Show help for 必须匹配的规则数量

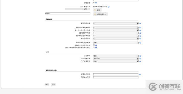tap(140, 43)
